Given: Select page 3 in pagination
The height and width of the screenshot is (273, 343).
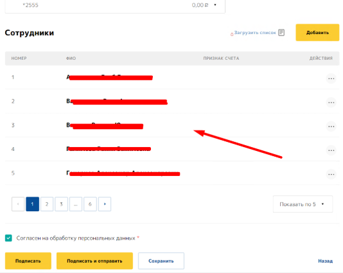Looking at the screenshot, I should pos(61,204).
